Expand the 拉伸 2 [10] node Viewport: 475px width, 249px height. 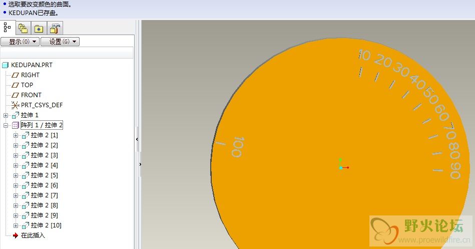(x=16, y=225)
